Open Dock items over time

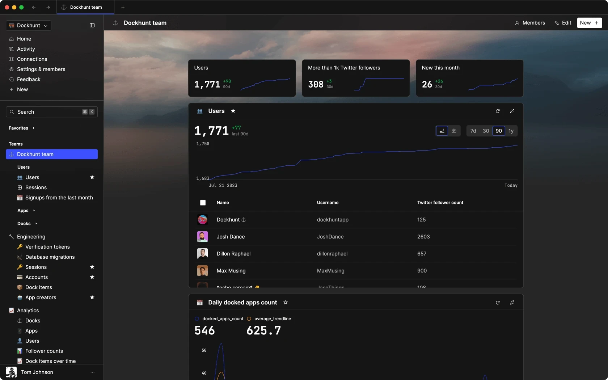(50, 361)
